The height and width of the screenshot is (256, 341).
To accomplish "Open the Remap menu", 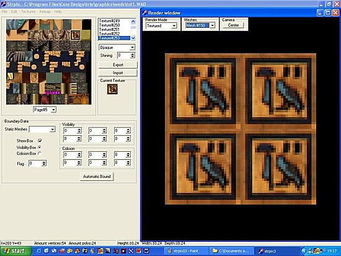I will tap(45, 12).
